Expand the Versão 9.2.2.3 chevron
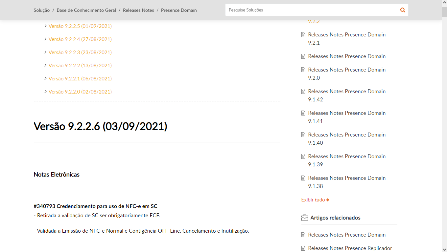The image size is (447, 252). [46, 52]
